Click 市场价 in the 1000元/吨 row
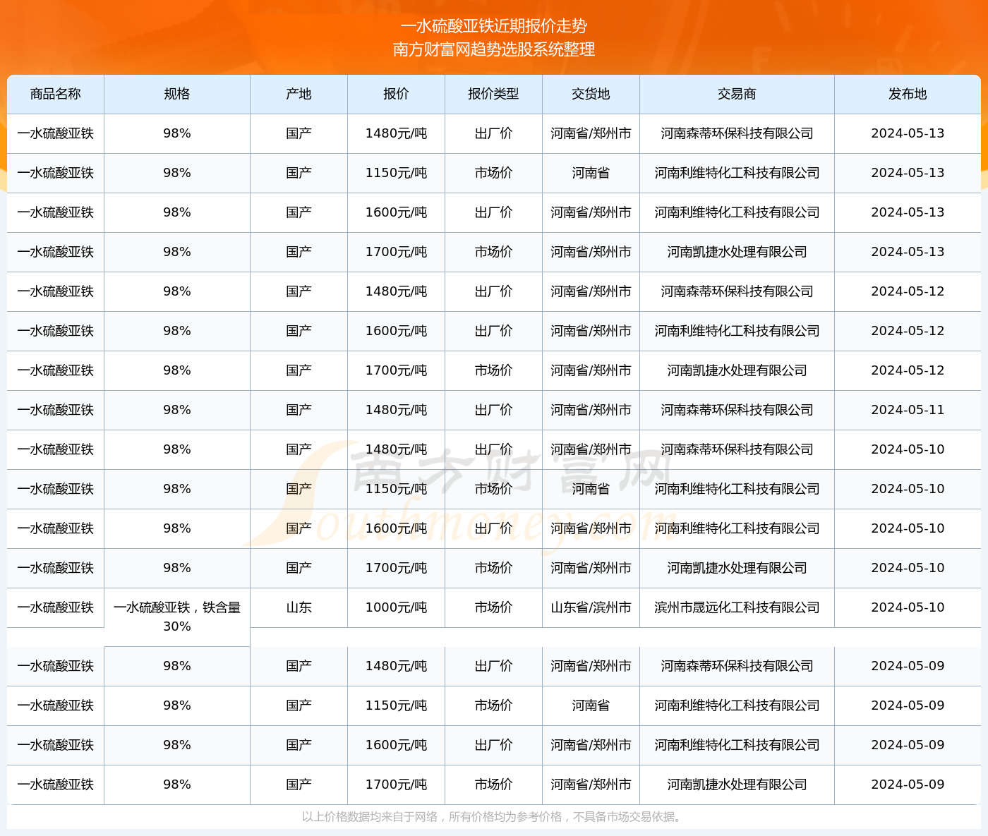Viewport: 988px width, 836px height. pos(493,607)
